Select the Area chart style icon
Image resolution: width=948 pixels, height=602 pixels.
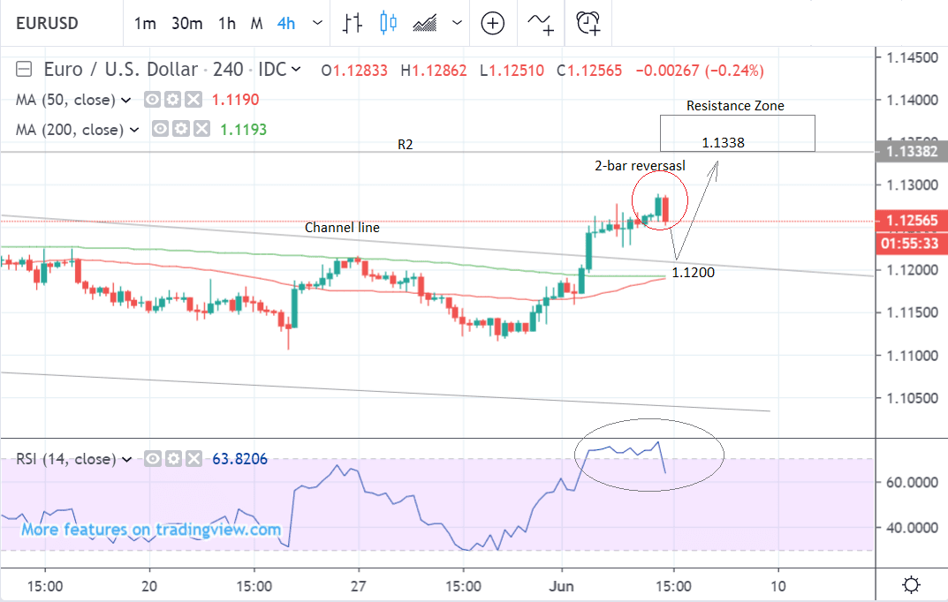coord(425,24)
